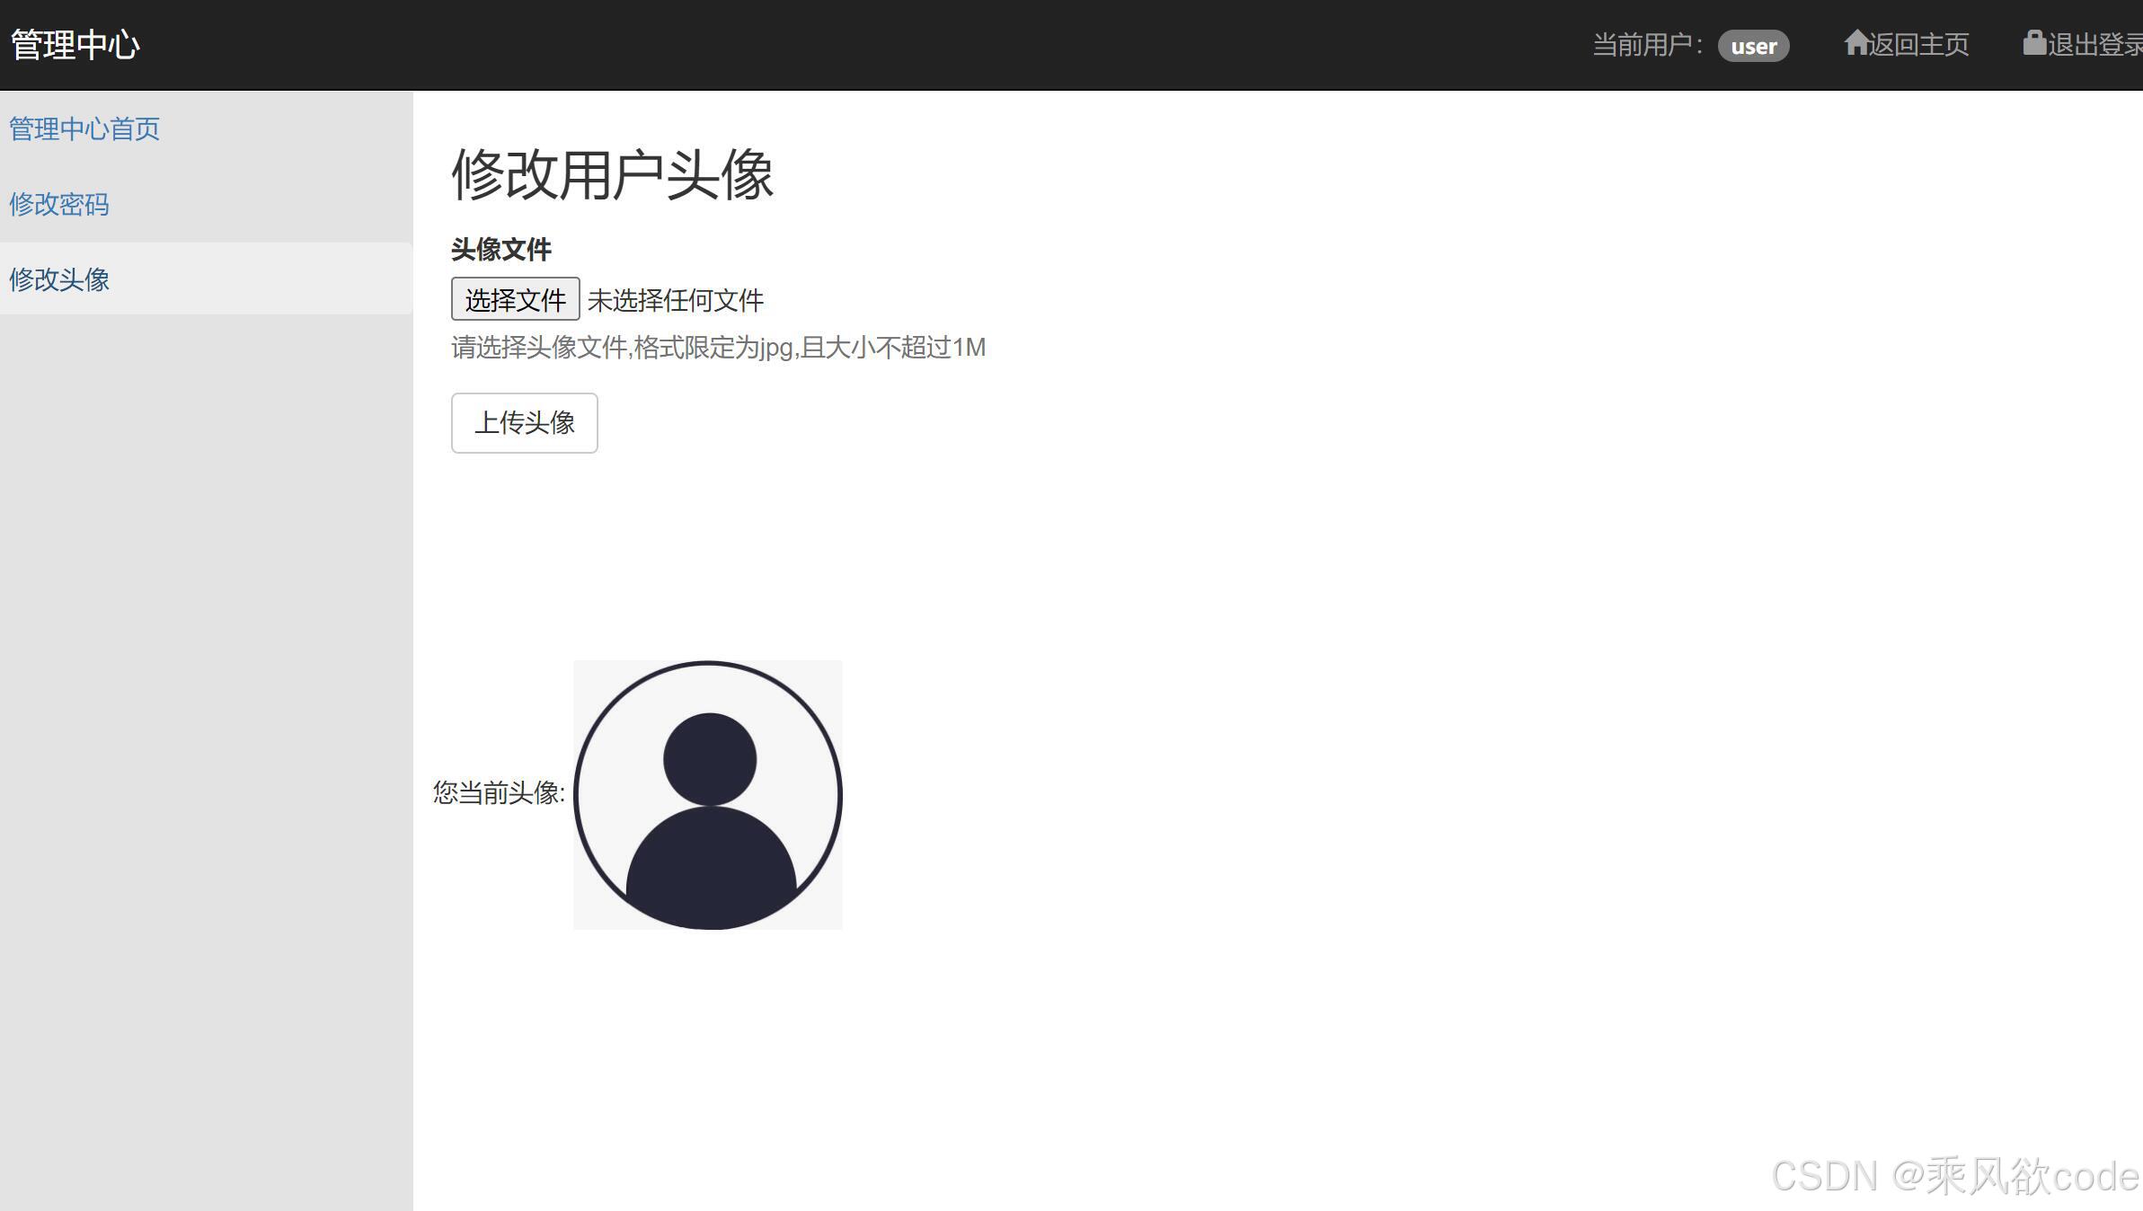Click the 返回主页 link text

tap(1919, 44)
